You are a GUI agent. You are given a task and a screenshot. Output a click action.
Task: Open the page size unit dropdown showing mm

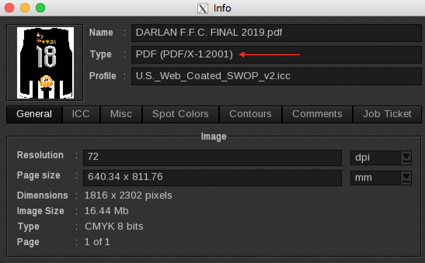pos(381,178)
